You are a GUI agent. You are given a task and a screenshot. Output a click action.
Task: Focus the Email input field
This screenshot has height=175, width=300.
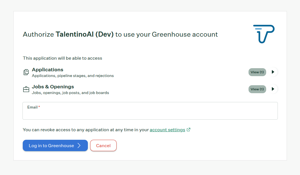150,111
